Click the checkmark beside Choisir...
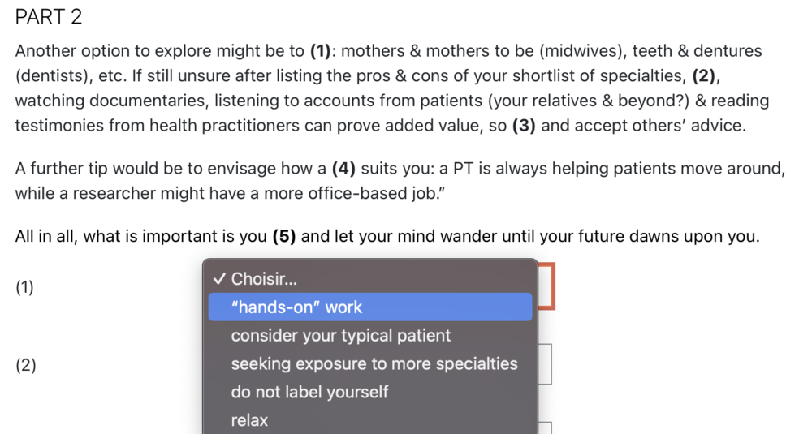This screenshot has width=812, height=434. 218,279
